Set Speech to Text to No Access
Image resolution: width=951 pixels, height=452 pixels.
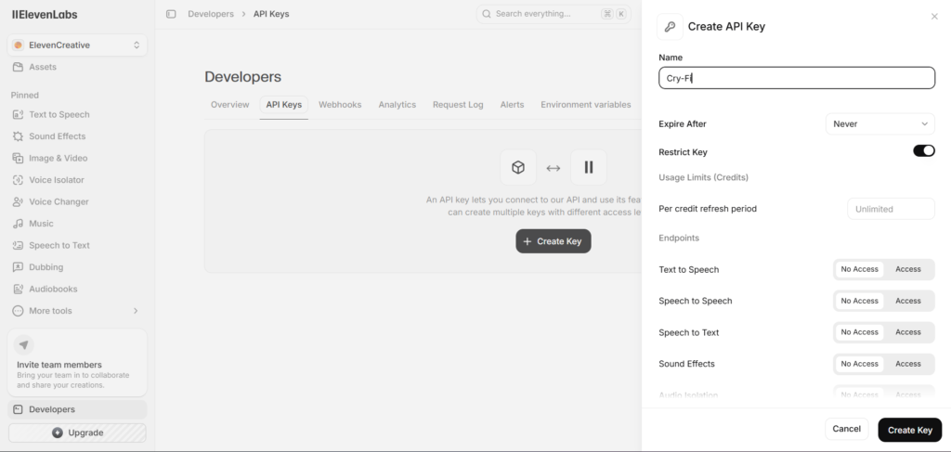[859, 332]
